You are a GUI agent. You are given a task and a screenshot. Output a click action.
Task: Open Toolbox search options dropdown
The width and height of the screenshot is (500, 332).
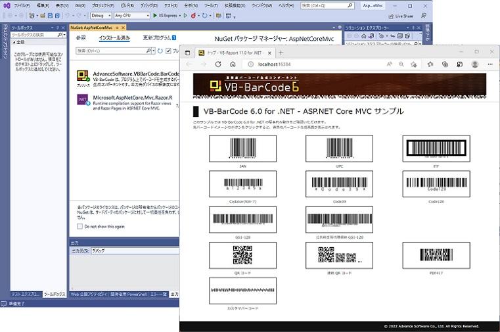coord(64,34)
